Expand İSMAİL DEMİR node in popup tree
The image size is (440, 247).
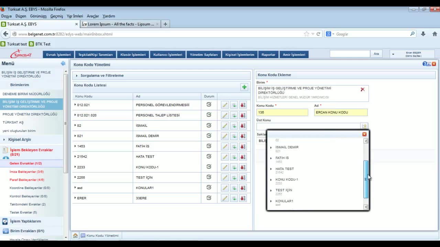(x=271, y=148)
